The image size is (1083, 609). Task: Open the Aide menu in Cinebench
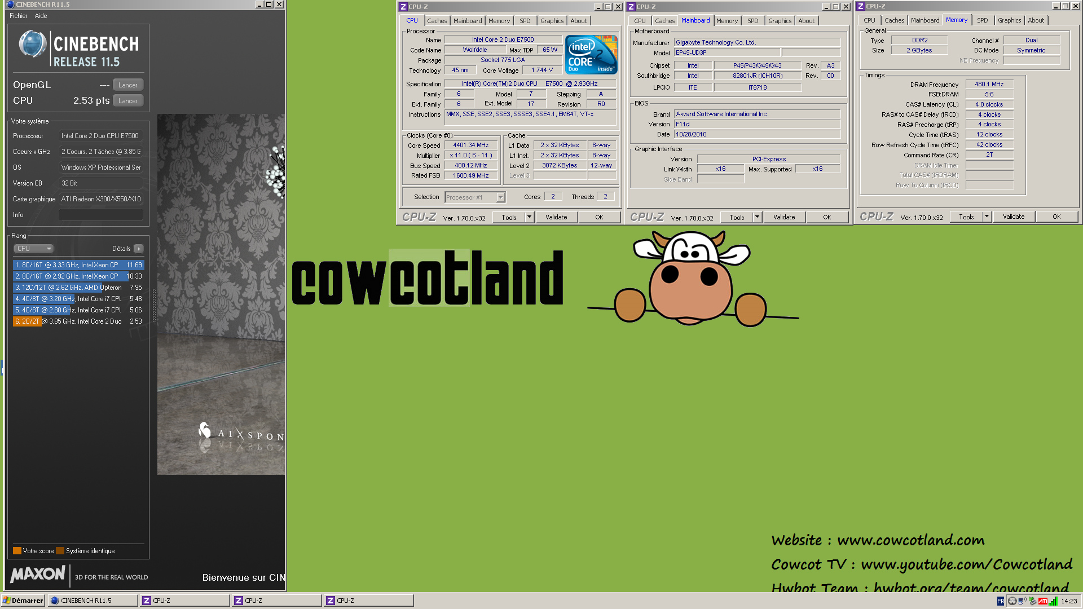coord(41,16)
